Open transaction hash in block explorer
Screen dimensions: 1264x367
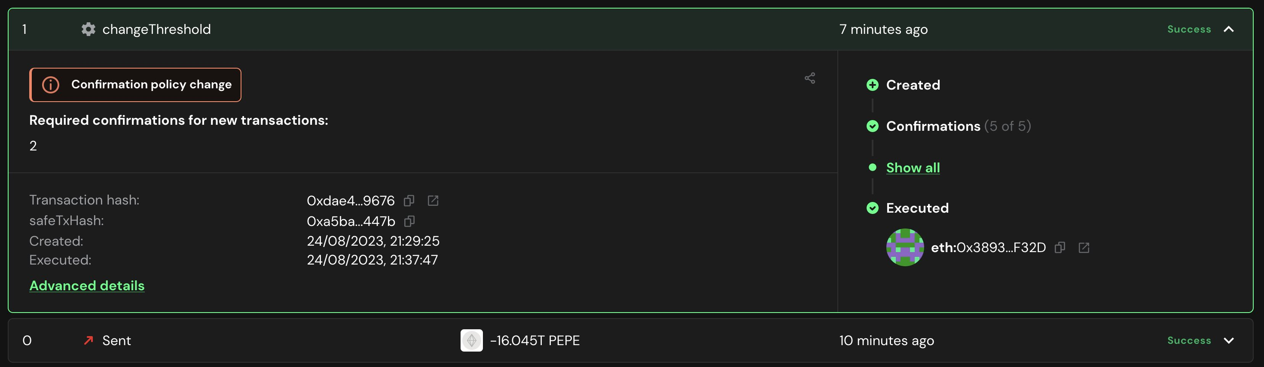[433, 201]
